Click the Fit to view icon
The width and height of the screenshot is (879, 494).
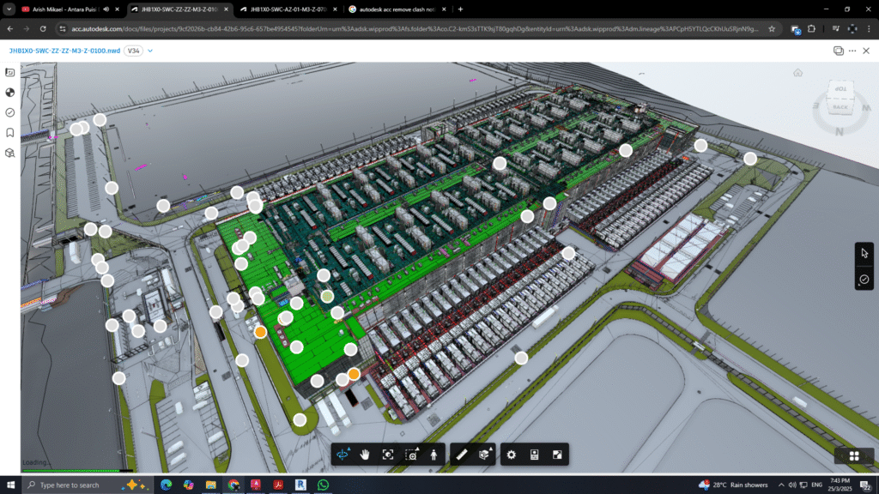point(388,455)
